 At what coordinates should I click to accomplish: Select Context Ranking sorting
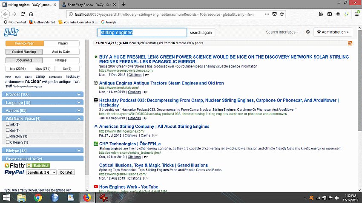[x=24, y=52]
